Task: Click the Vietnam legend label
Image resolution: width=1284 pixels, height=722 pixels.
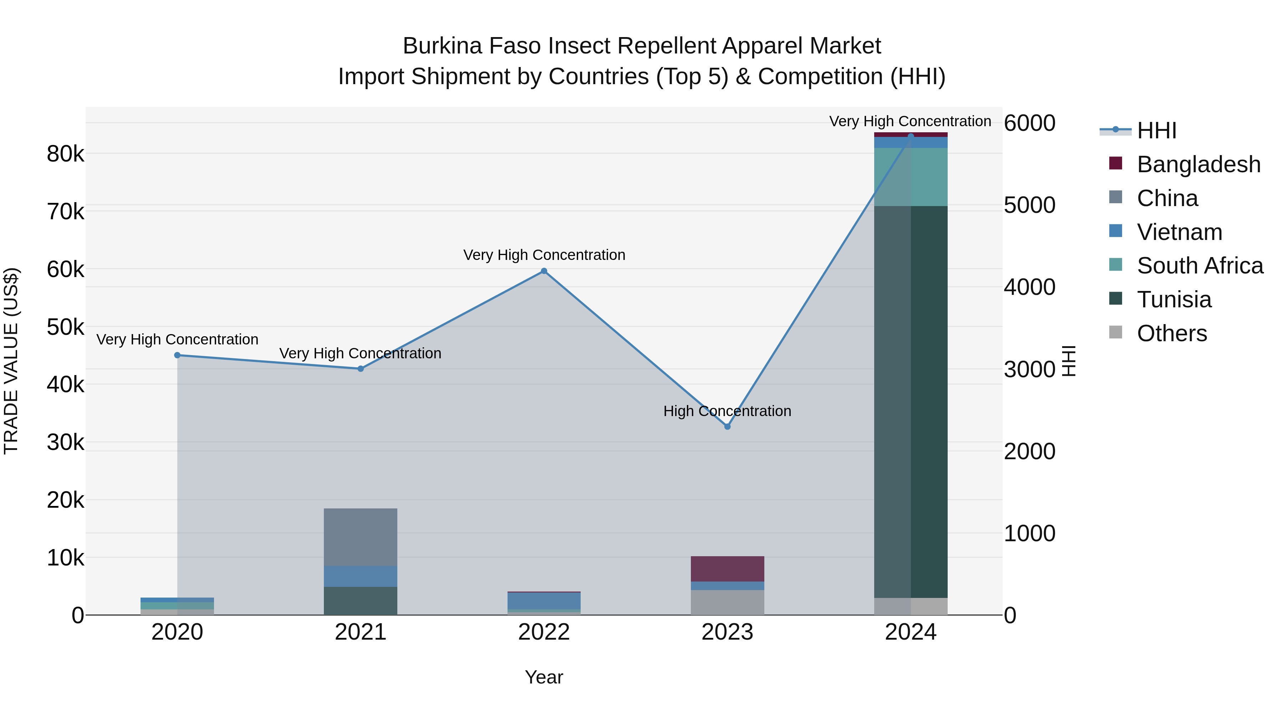Action: 1180,232
